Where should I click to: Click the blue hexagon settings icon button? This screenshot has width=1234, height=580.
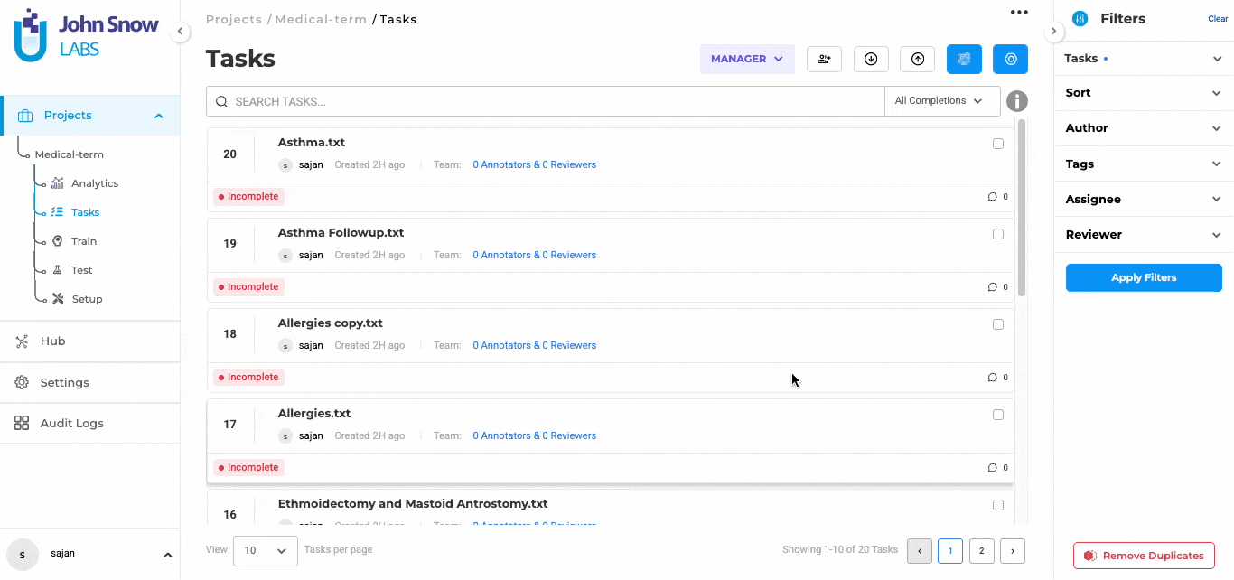(1010, 59)
